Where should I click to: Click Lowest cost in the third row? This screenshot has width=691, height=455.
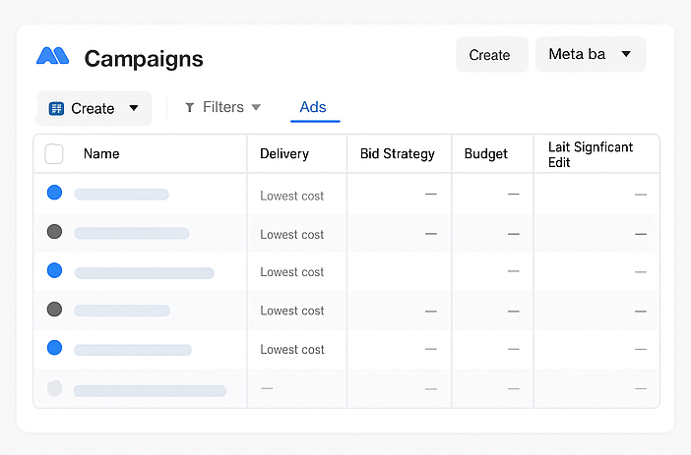coord(292,272)
